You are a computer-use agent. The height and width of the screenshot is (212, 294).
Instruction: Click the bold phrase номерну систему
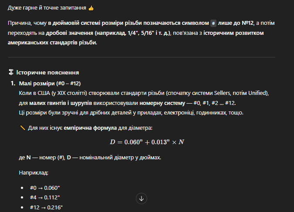click(x=162, y=103)
